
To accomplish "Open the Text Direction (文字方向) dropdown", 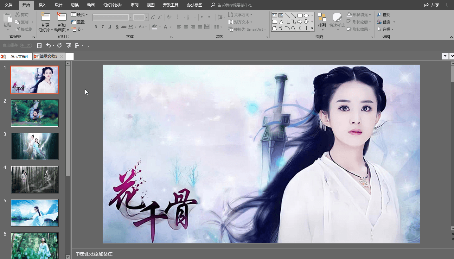I will click(240, 15).
